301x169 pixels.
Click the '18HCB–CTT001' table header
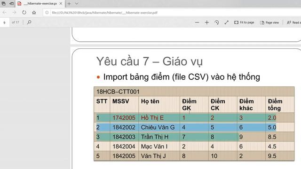[118, 92]
